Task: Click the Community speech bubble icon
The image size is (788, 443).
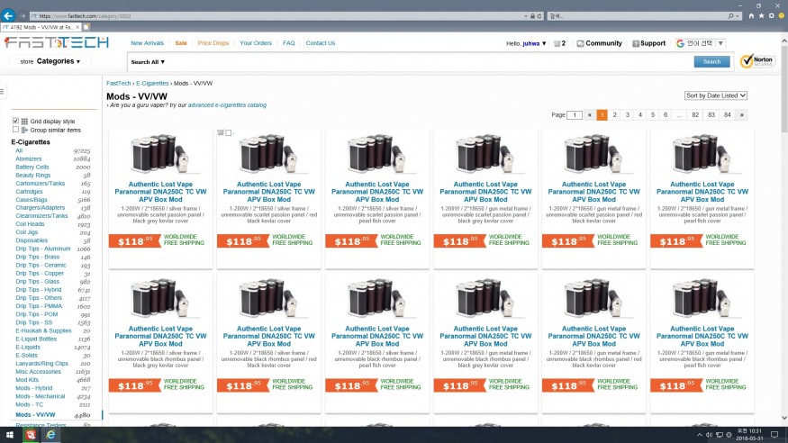Action: [581, 43]
